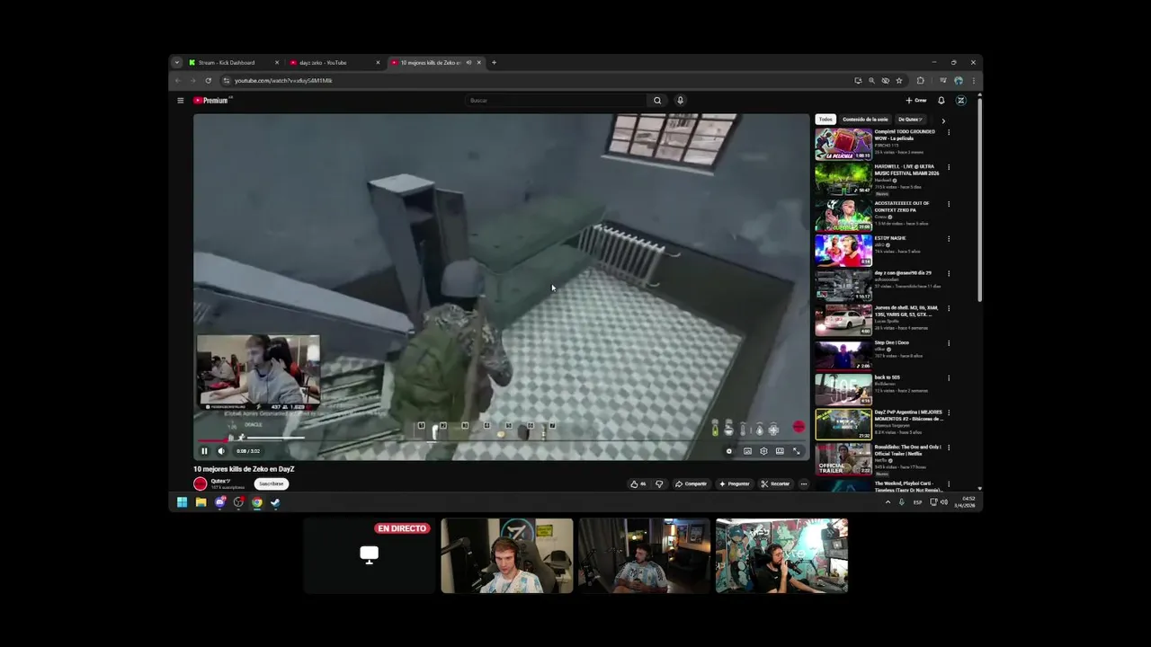Go back in browser history
Screen dimensions: 1151x647
click(x=177, y=81)
